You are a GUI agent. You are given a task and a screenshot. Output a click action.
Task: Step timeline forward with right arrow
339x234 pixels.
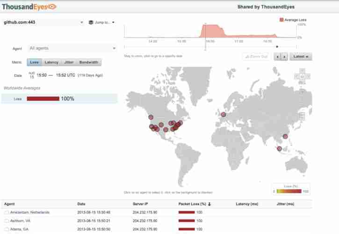tap(284, 57)
